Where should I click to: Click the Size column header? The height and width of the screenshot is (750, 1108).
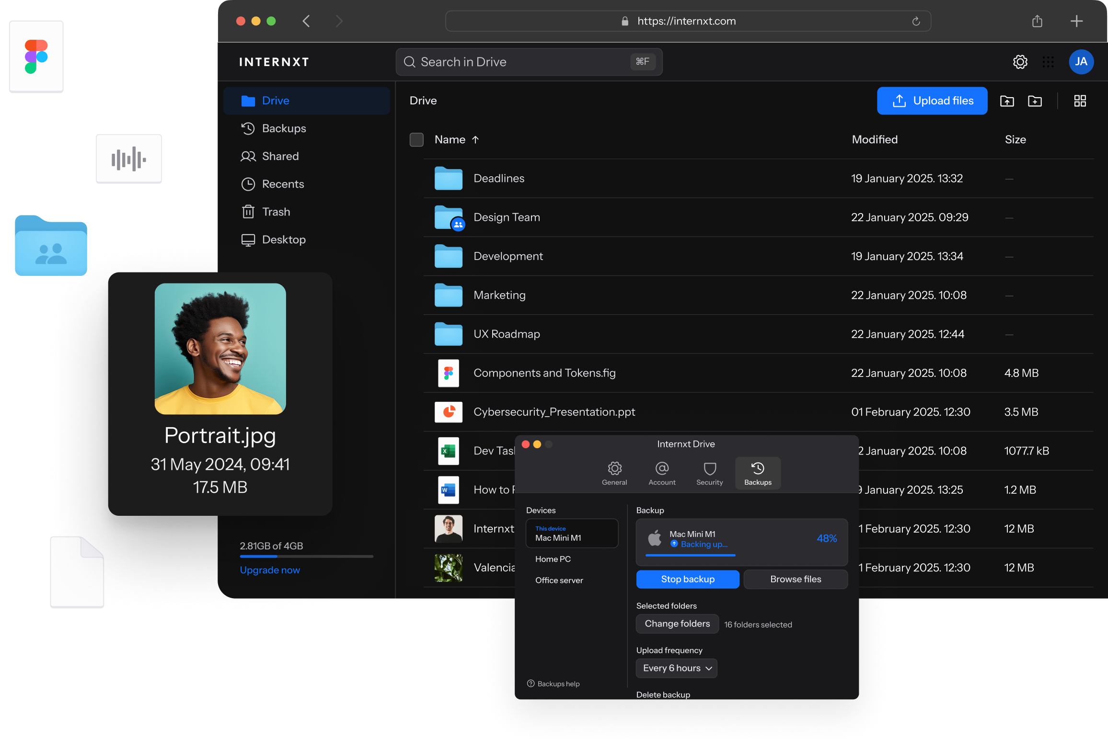[x=1015, y=140]
